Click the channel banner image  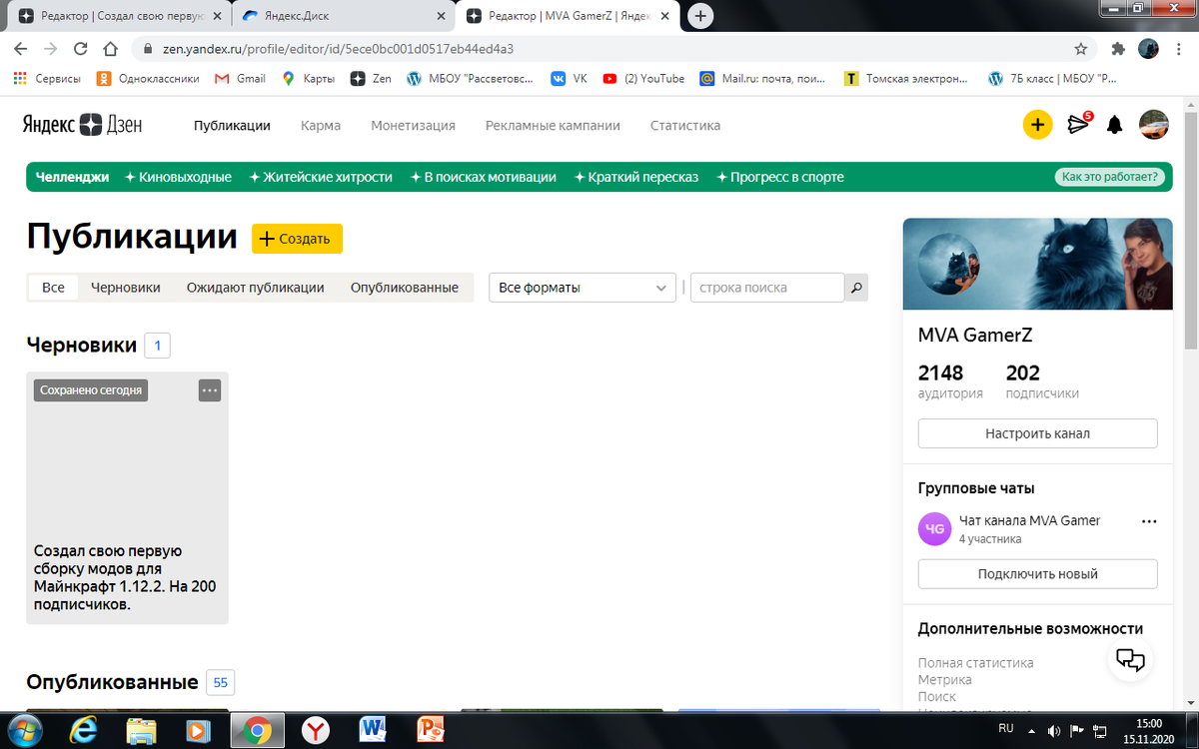click(x=1037, y=264)
